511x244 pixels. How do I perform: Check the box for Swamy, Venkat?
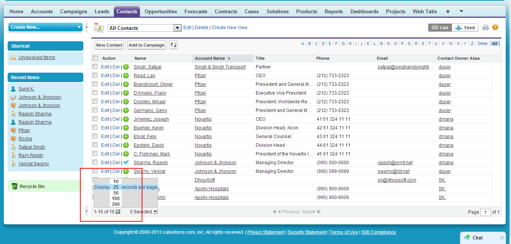(95, 171)
